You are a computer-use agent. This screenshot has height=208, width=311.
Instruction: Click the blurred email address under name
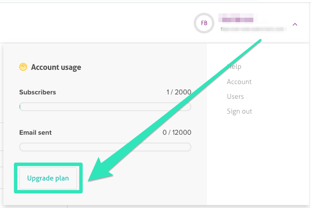pyautogui.click(x=253, y=30)
